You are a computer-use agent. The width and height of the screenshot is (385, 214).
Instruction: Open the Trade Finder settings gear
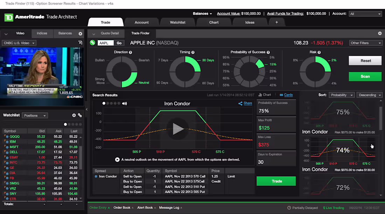[x=380, y=33]
